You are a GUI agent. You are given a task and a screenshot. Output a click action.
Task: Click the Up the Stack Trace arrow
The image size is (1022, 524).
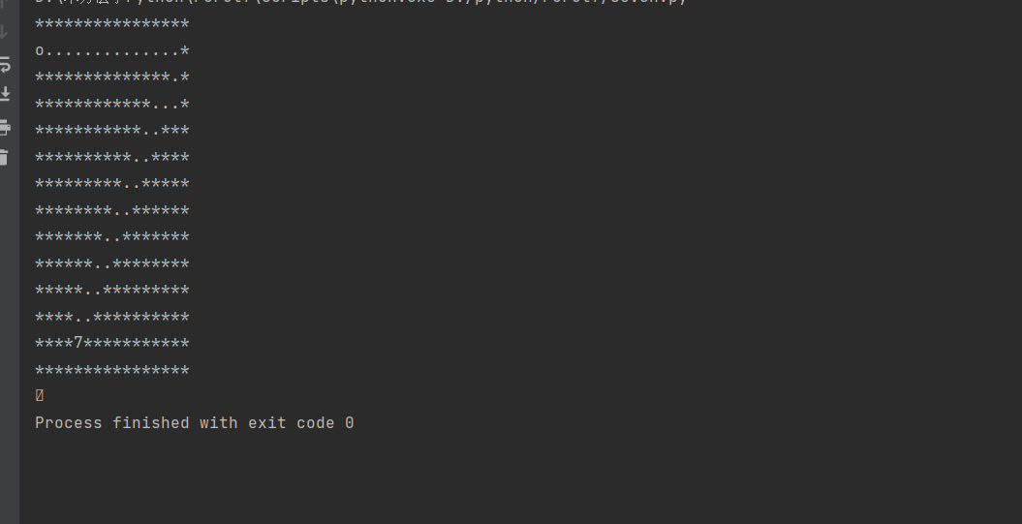pyautogui.click(x=3, y=2)
